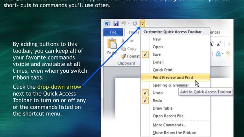
Task: Click the Shrink Font icon
Action: point(219,44)
